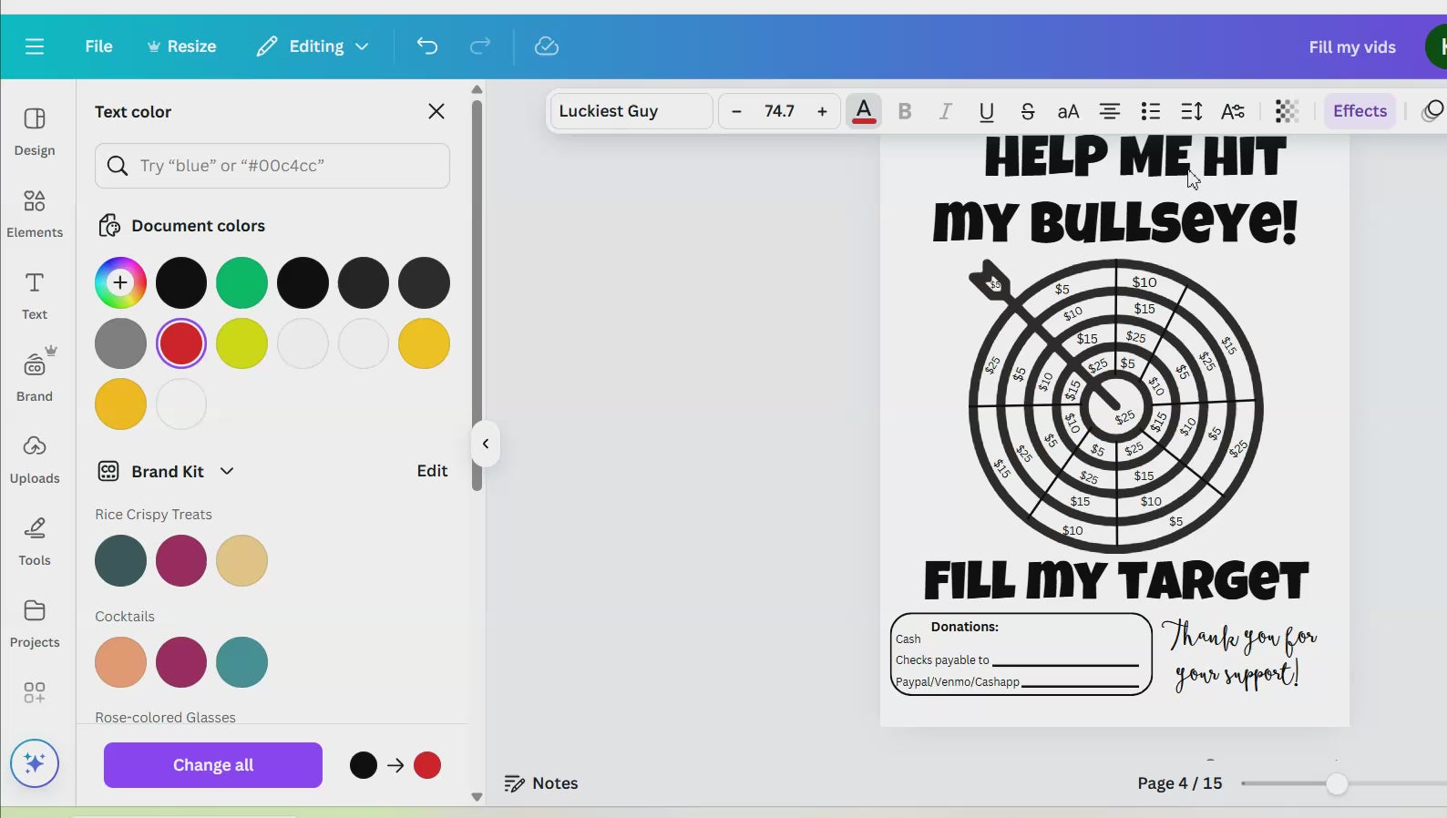Click Edit next to Brand Kit

(x=432, y=471)
